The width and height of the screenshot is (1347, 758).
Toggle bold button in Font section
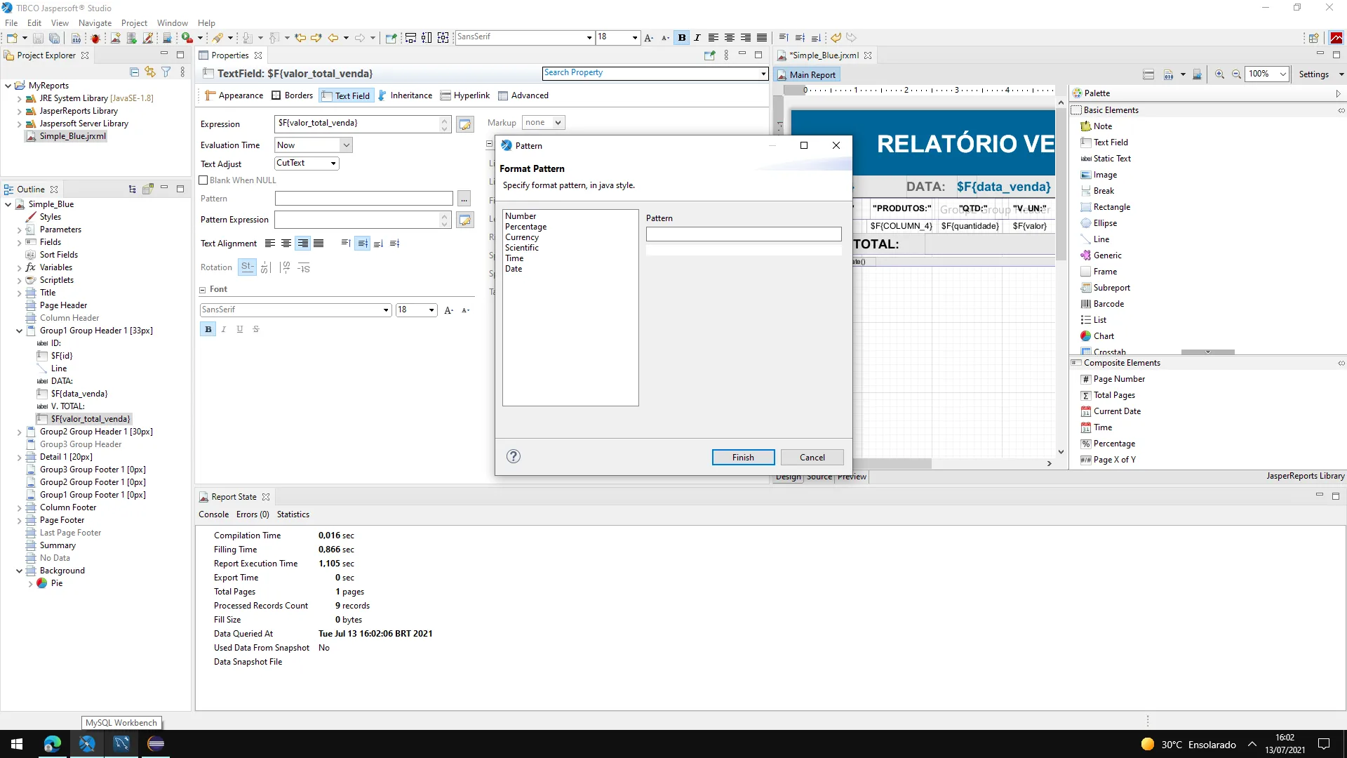(208, 329)
